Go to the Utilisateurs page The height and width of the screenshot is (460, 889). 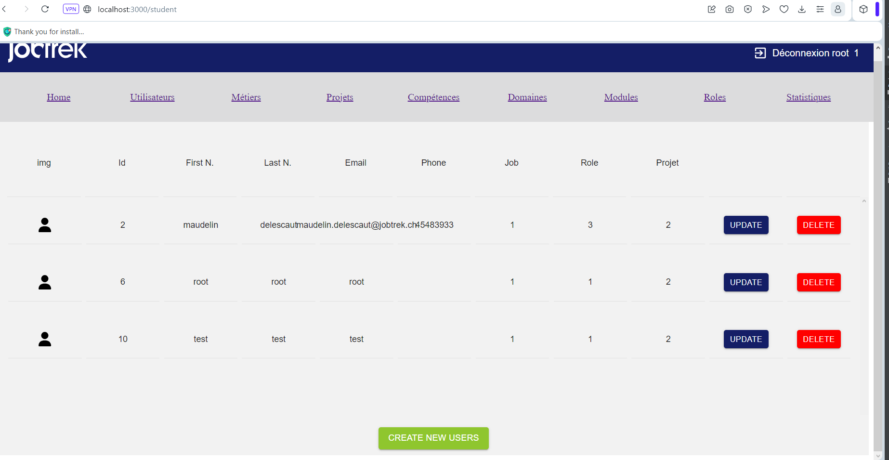click(152, 97)
